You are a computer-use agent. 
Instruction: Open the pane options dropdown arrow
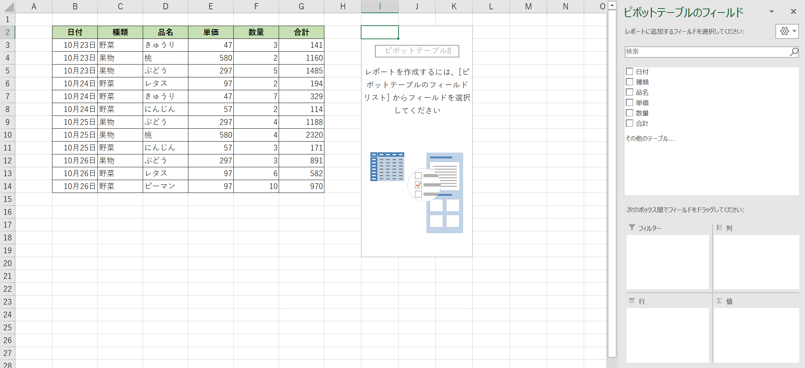tap(771, 12)
